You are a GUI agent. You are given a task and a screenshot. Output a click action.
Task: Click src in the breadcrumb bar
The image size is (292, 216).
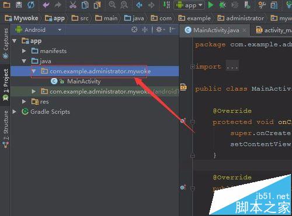click(80, 18)
